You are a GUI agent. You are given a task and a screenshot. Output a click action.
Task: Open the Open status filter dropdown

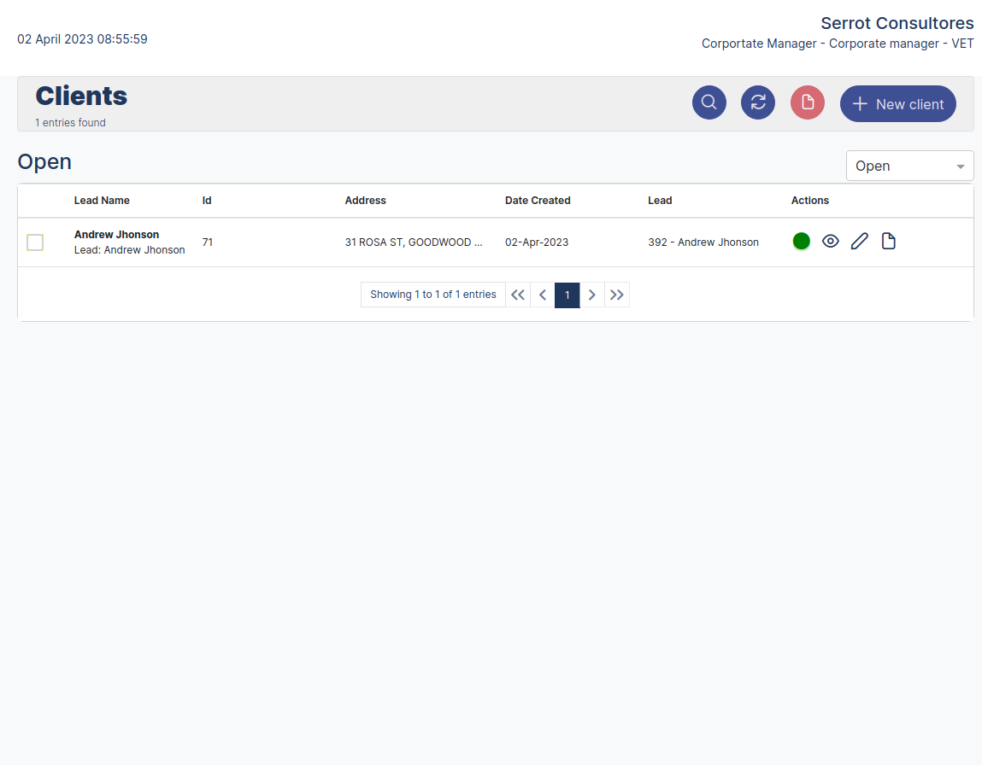click(x=909, y=166)
